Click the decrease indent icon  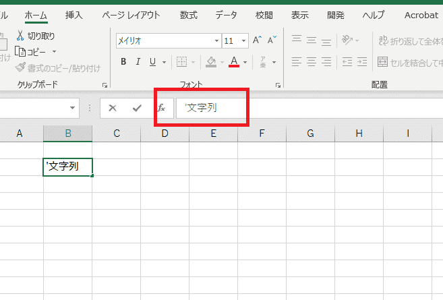point(347,62)
